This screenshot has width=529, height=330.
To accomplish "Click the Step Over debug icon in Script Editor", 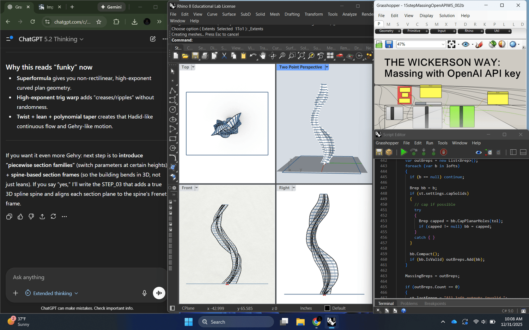I will pos(414,152).
